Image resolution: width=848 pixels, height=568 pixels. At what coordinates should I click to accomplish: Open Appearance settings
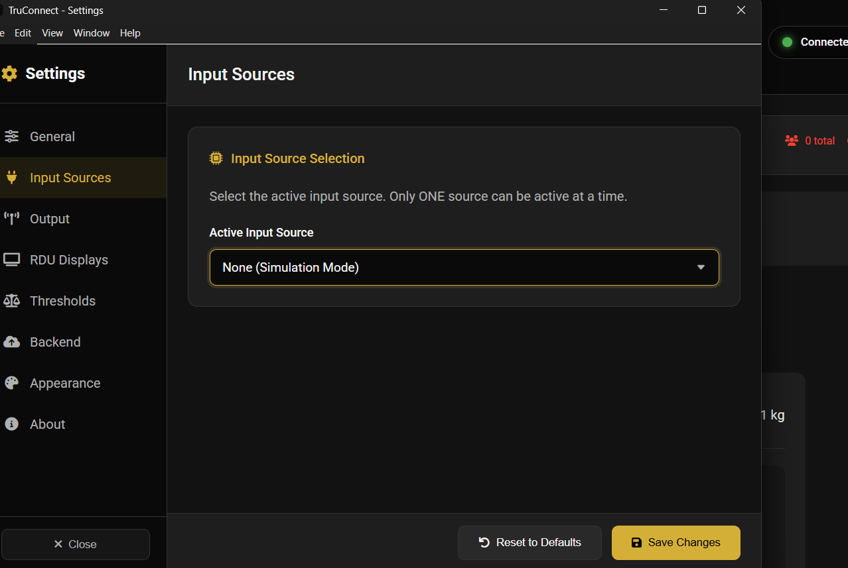83,383
